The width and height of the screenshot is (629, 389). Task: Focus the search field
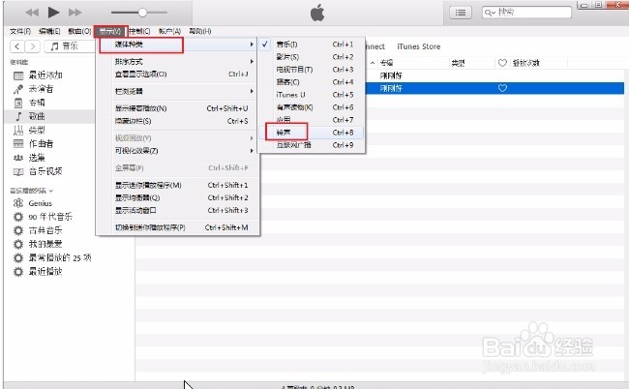[x=526, y=13]
